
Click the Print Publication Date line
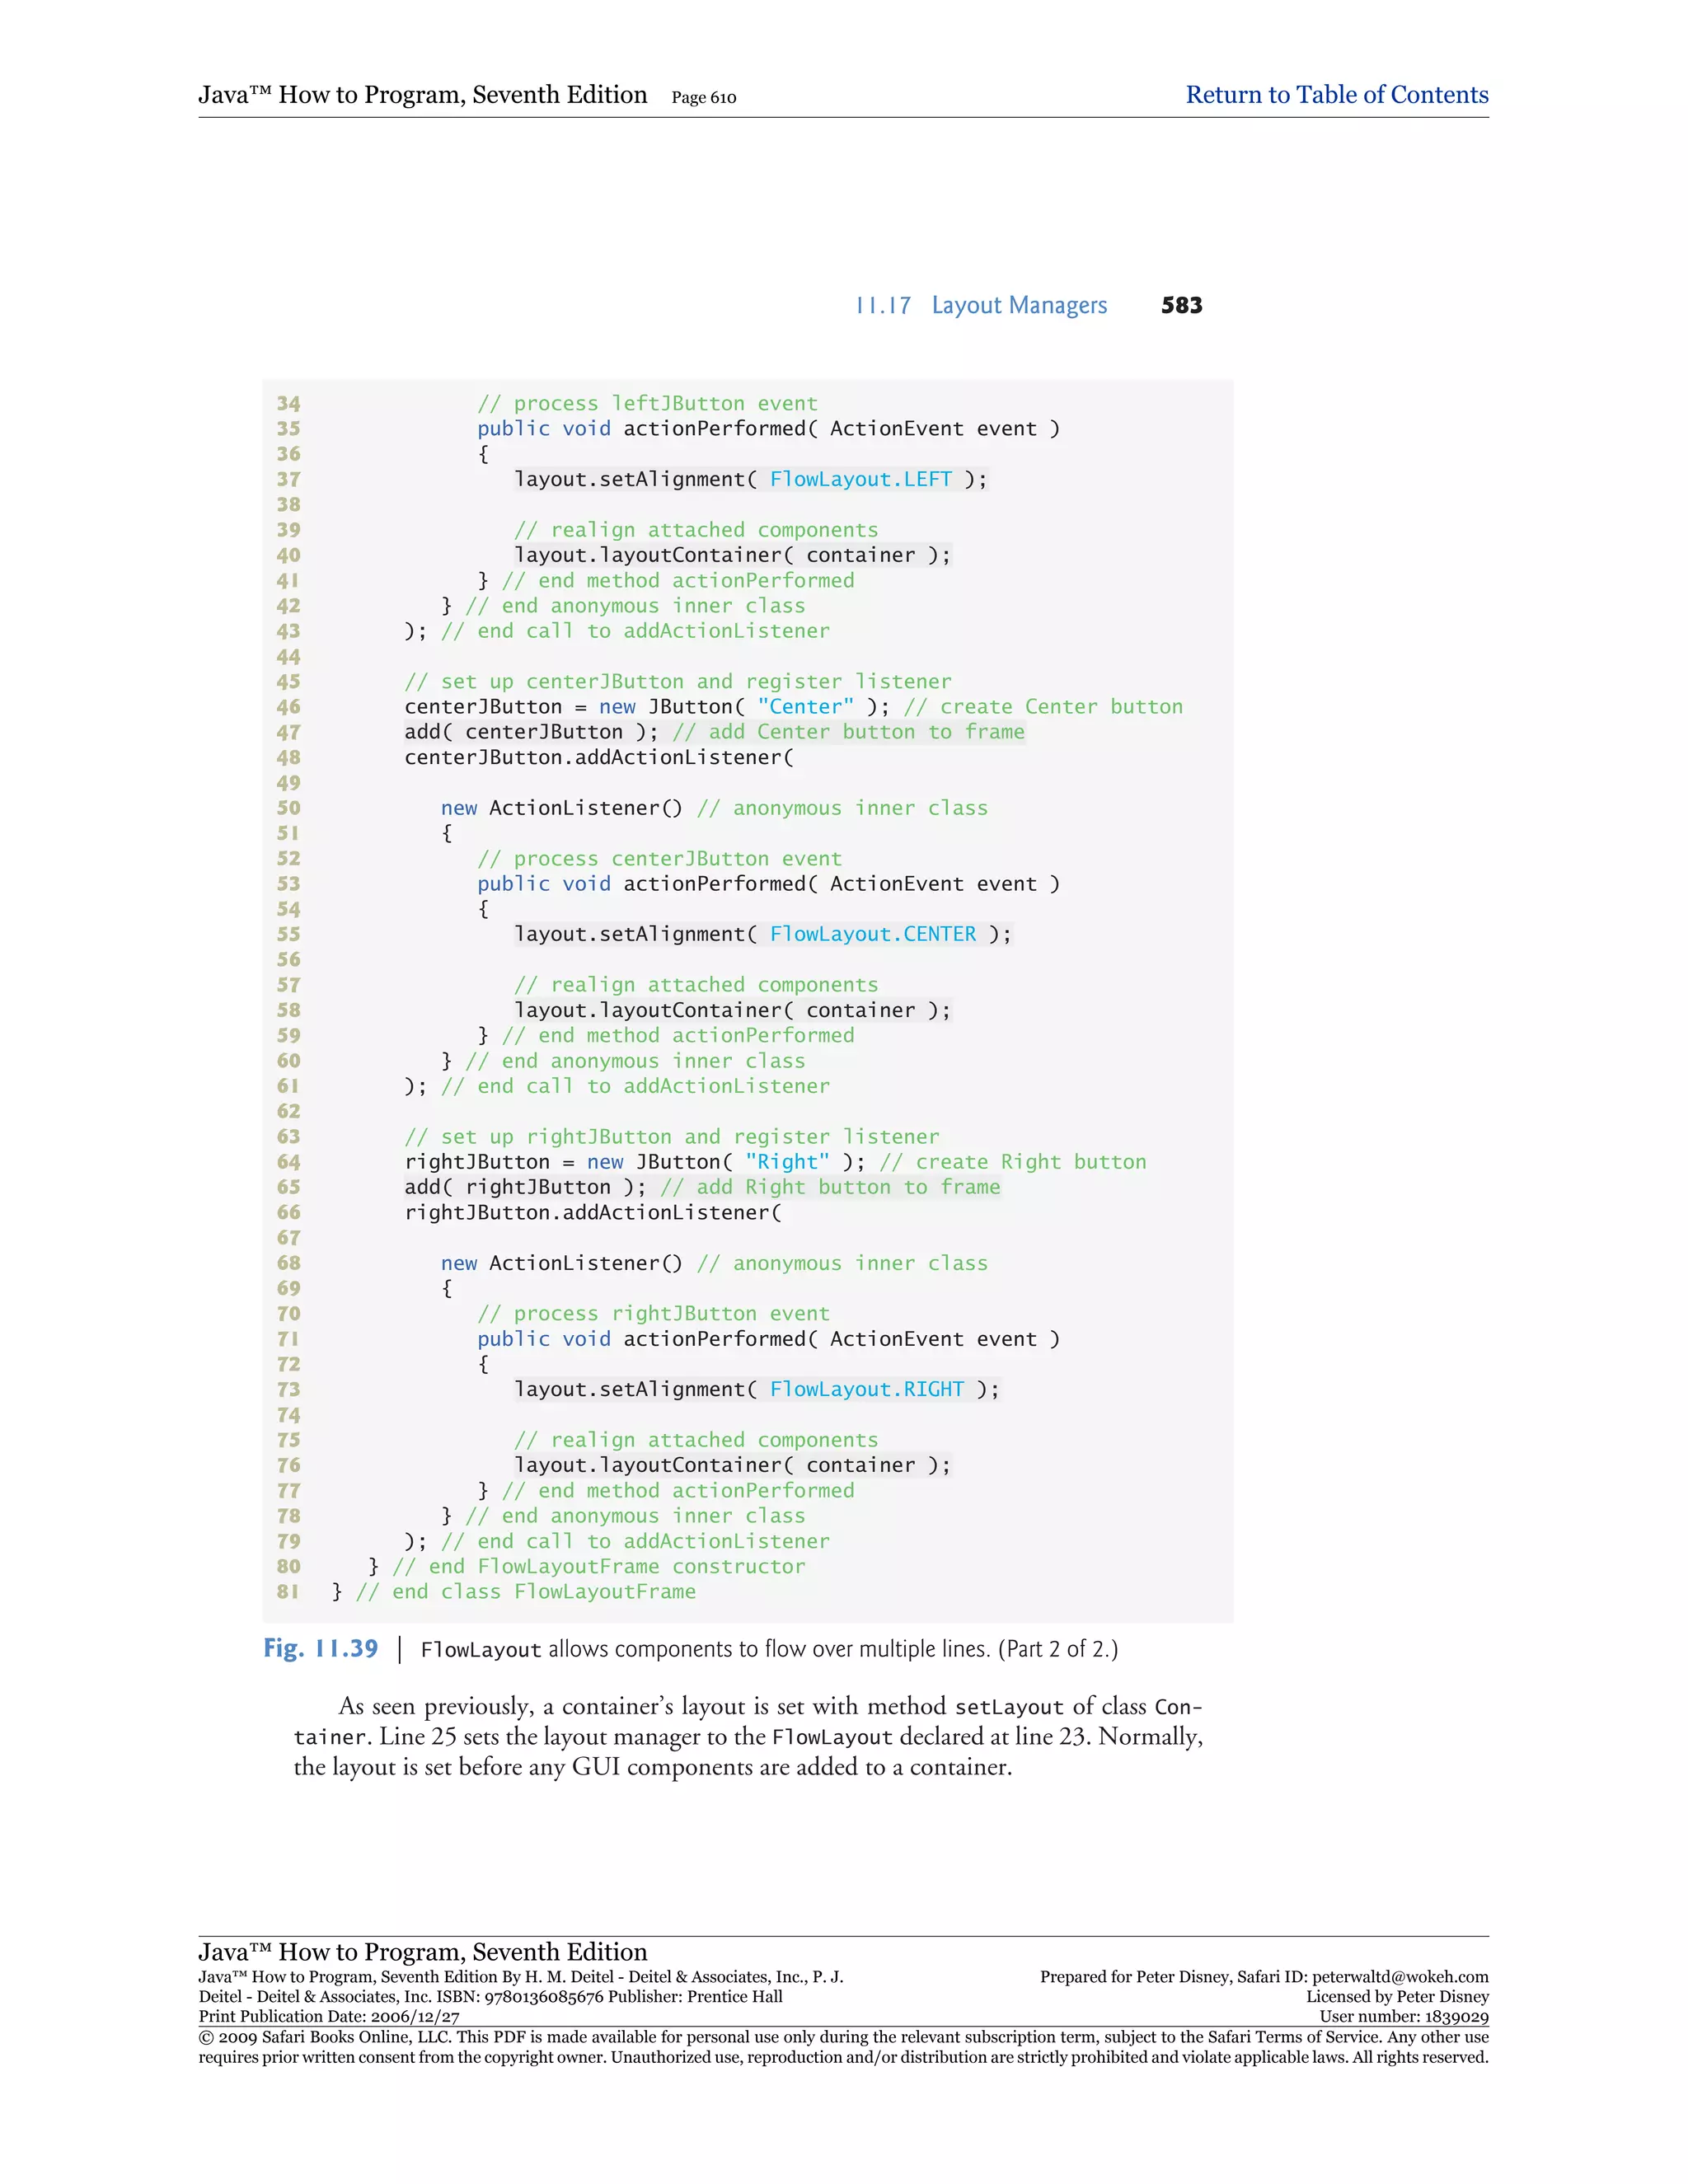coord(328,2017)
